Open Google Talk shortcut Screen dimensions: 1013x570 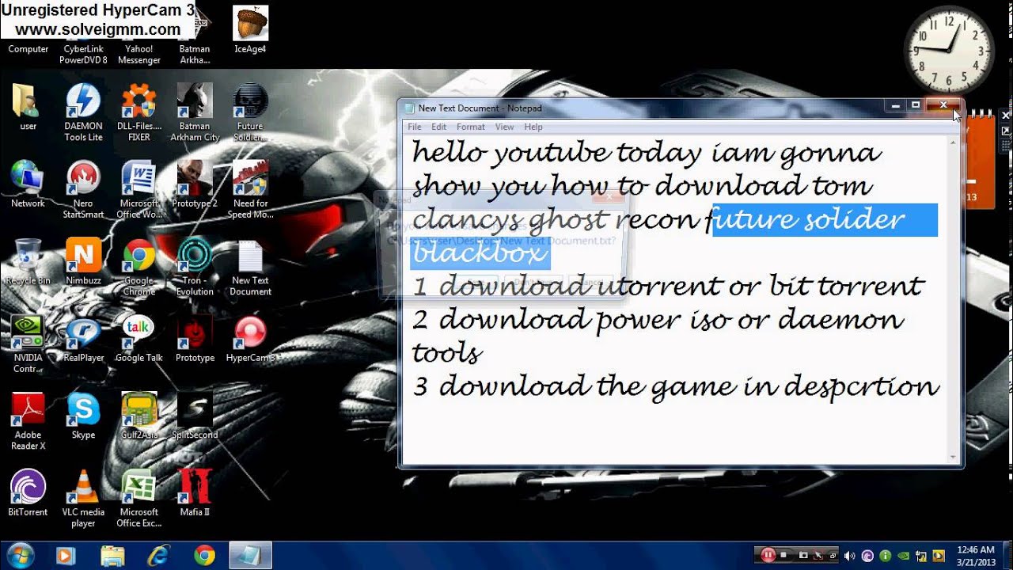tap(139, 338)
